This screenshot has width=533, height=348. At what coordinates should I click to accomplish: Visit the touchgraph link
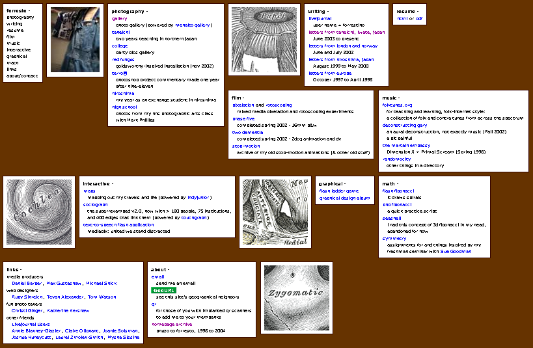[x=194, y=218]
